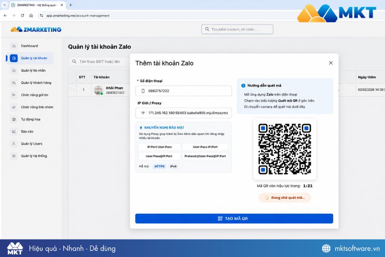
Task: Click the top search magnifier icon
Action: (207, 29)
